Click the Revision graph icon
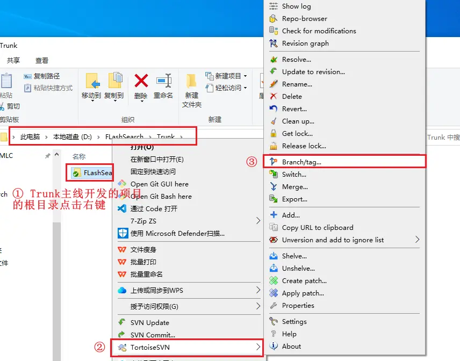 tap(274, 44)
